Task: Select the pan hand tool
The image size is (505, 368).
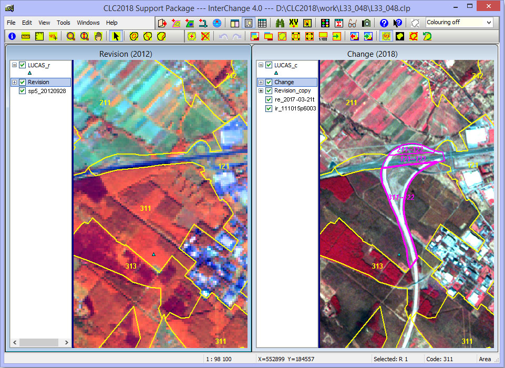Action: (98, 36)
